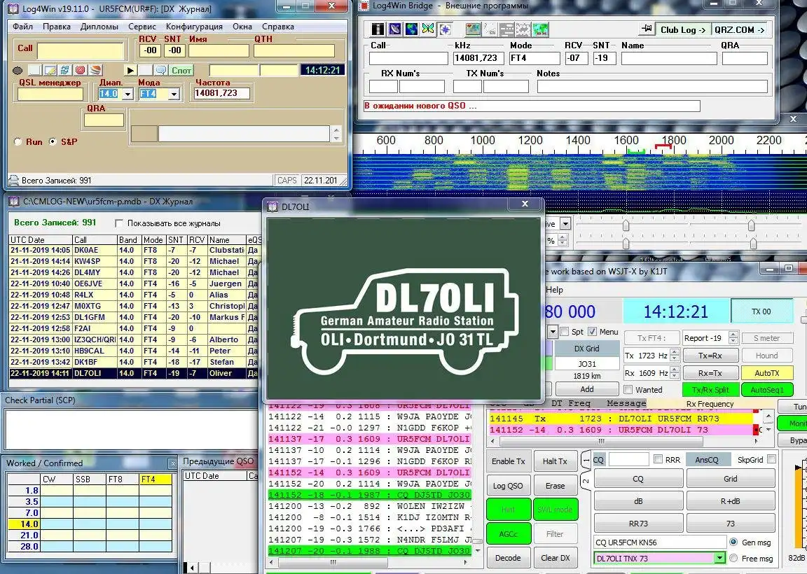Click the compass star icon in Log4Win Bridge
Screen dimensions: 807x574
pos(444,29)
